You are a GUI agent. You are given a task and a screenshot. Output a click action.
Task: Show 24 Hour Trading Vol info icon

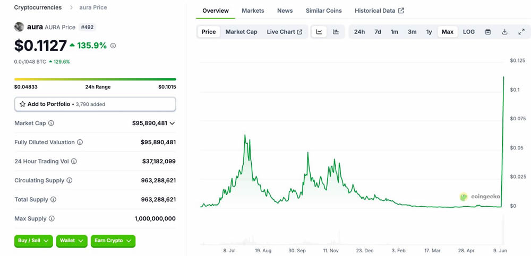click(x=74, y=161)
